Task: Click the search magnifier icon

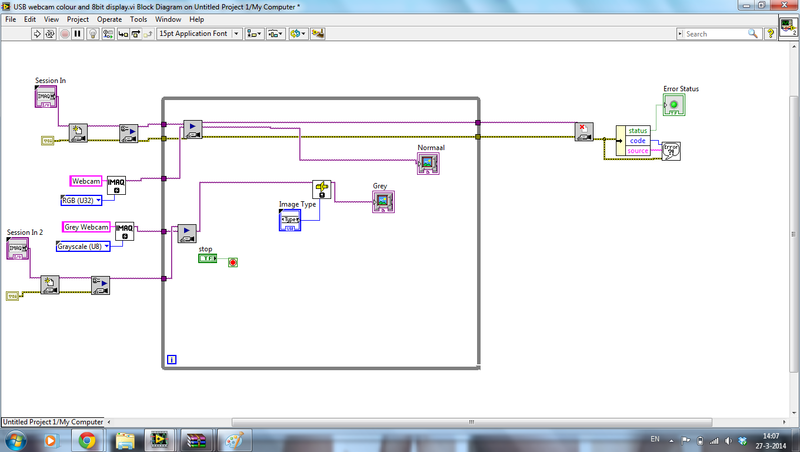Action: tap(752, 34)
